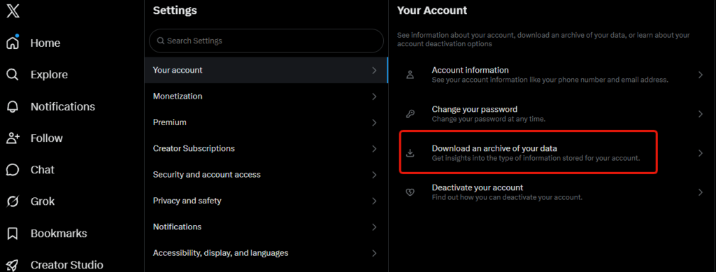The height and width of the screenshot is (272, 716).
Task: Open Grok label in left sidebar
Action: click(43, 201)
